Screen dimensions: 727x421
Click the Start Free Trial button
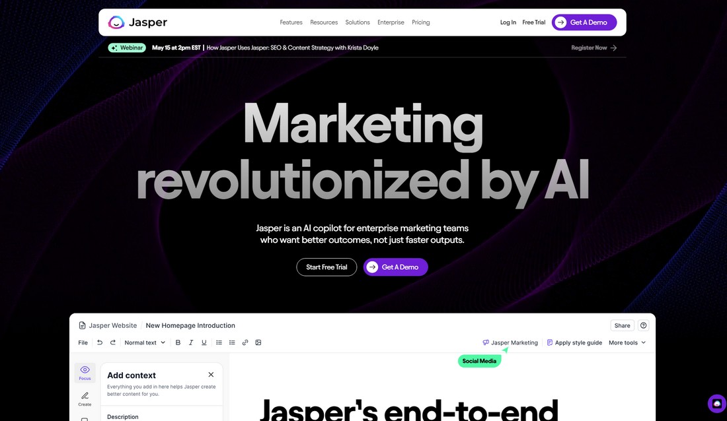(x=326, y=267)
